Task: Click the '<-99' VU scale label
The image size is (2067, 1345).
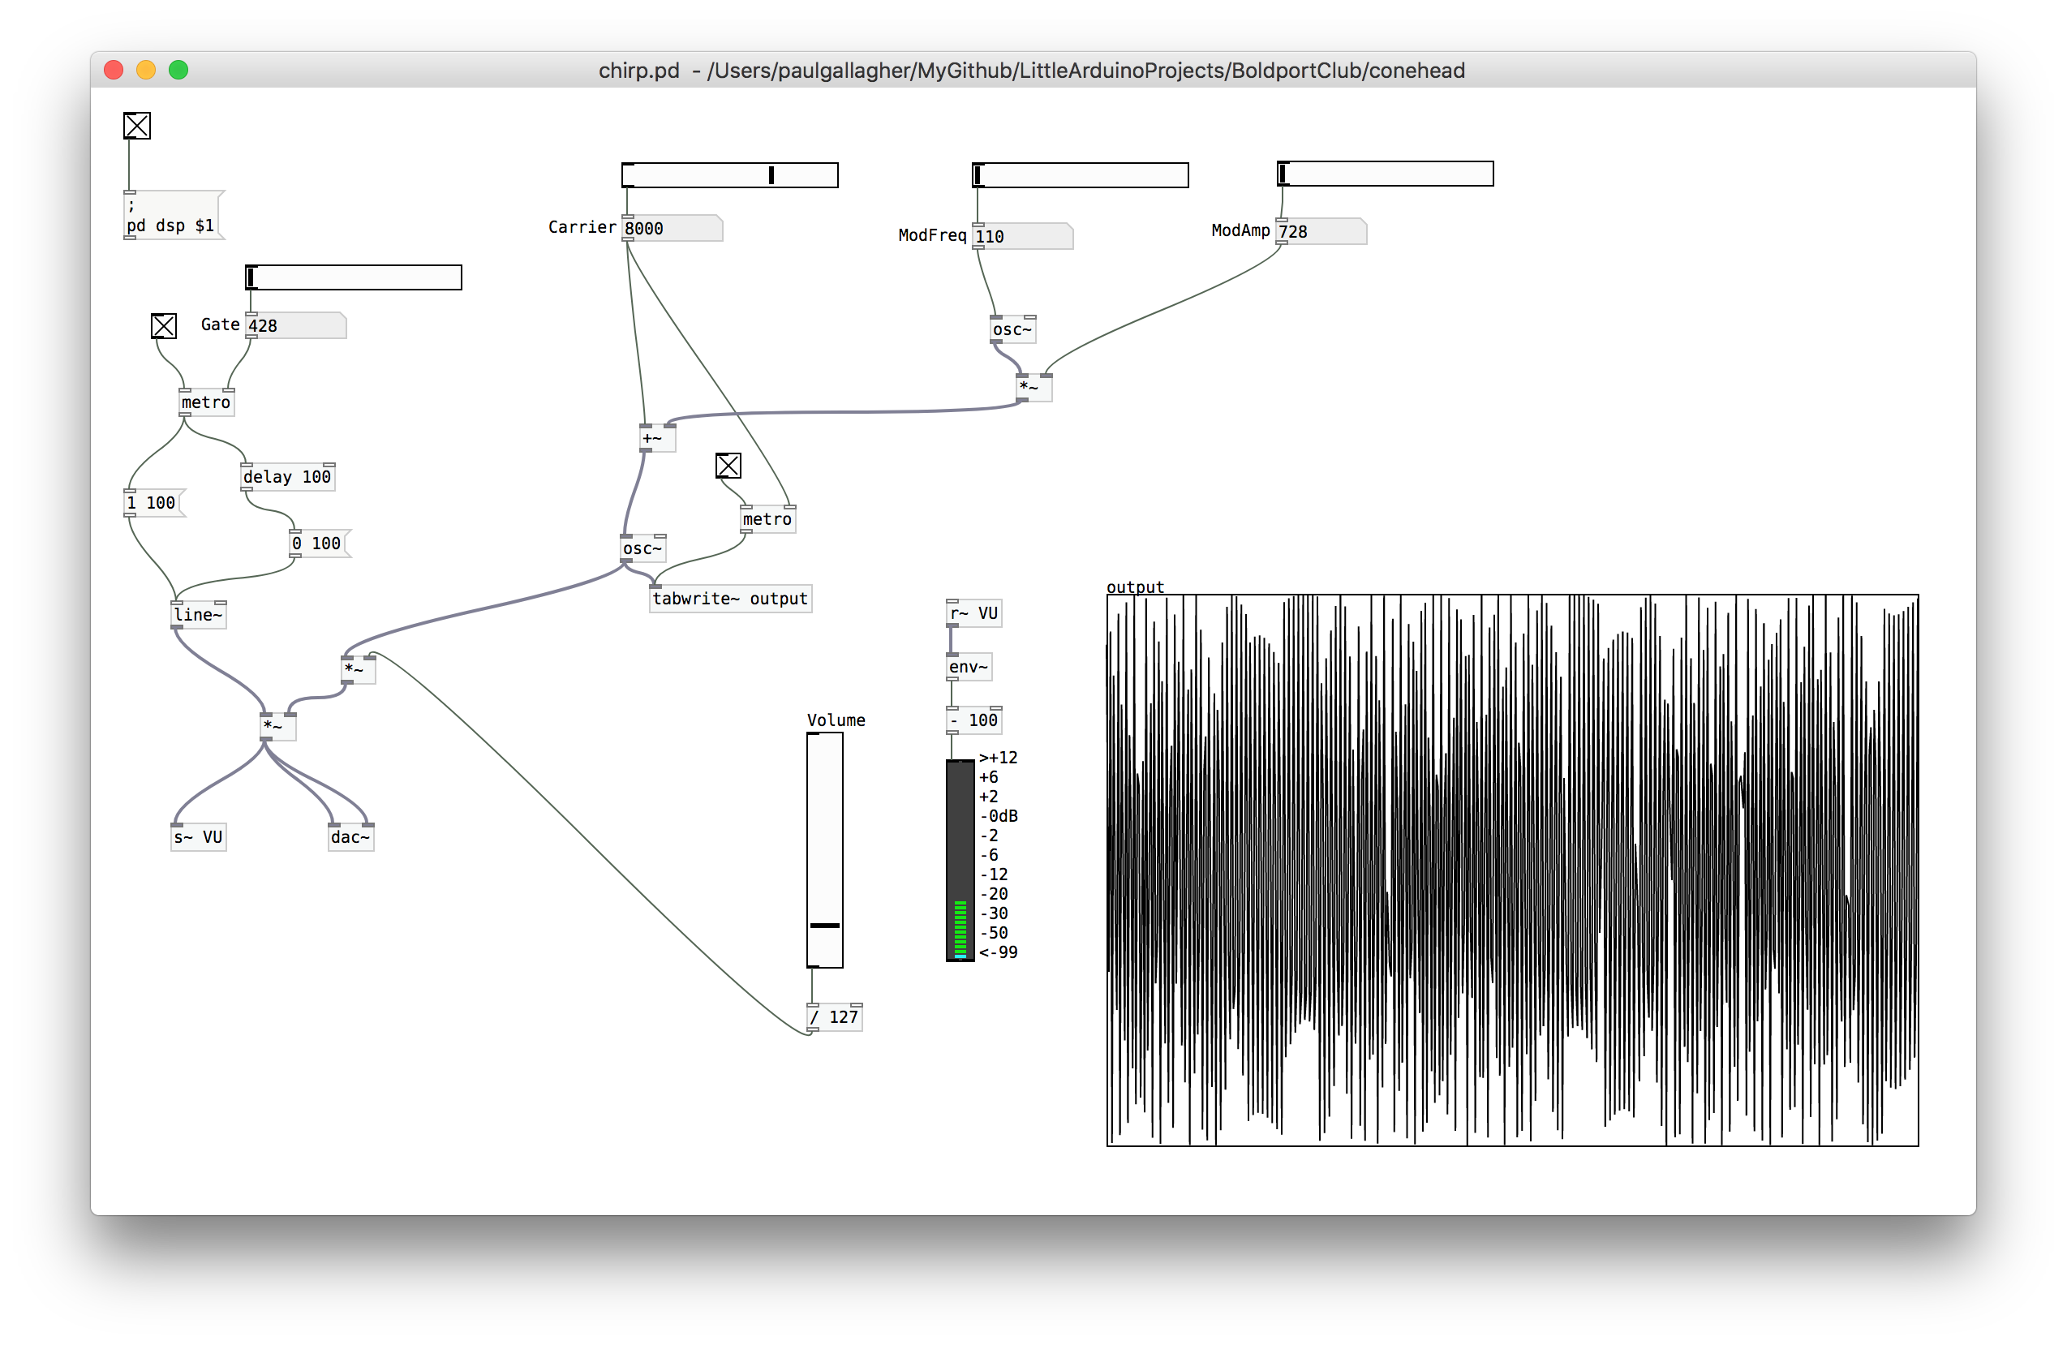Action: (998, 952)
